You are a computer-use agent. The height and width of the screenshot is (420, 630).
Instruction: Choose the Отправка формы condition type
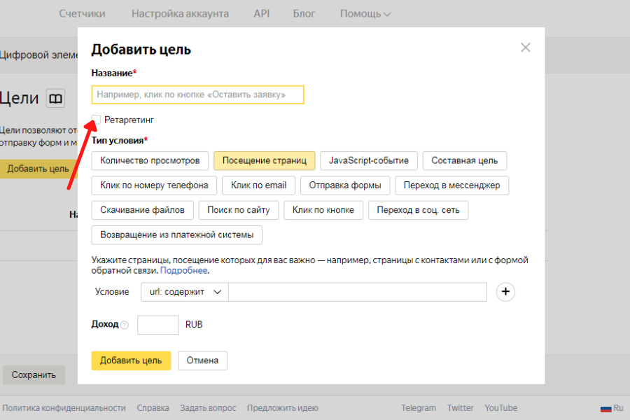[344, 185]
